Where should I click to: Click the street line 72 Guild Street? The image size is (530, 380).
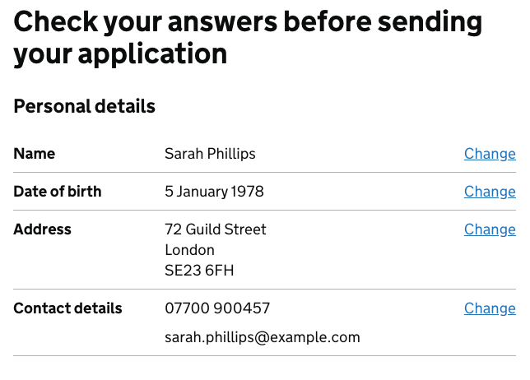click(x=216, y=229)
